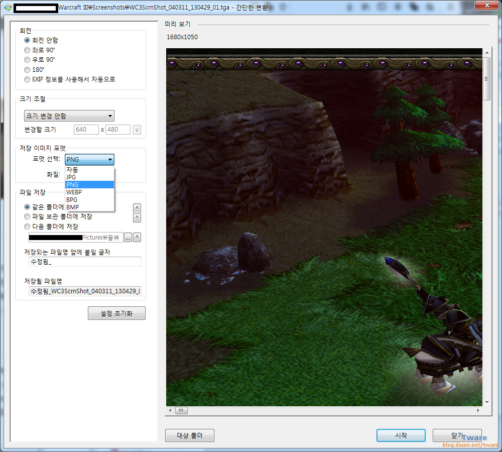Screen dimensions: 502x452
Task: Select 파일 보관 폴더에 저장 option
Action: coord(58,216)
